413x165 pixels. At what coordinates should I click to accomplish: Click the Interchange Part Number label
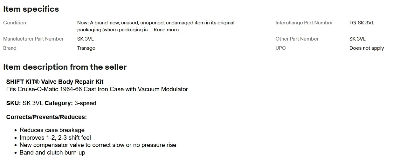pyautogui.click(x=304, y=23)
